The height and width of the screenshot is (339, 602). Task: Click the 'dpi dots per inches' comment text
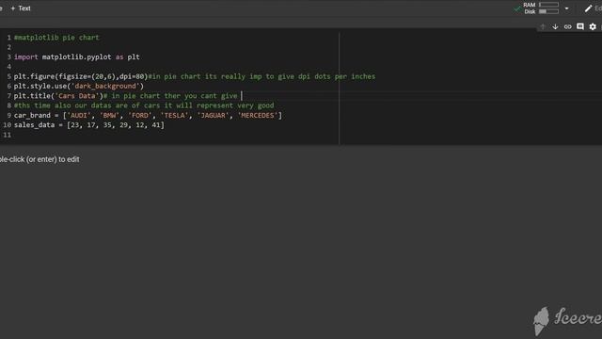pos(337,76)
